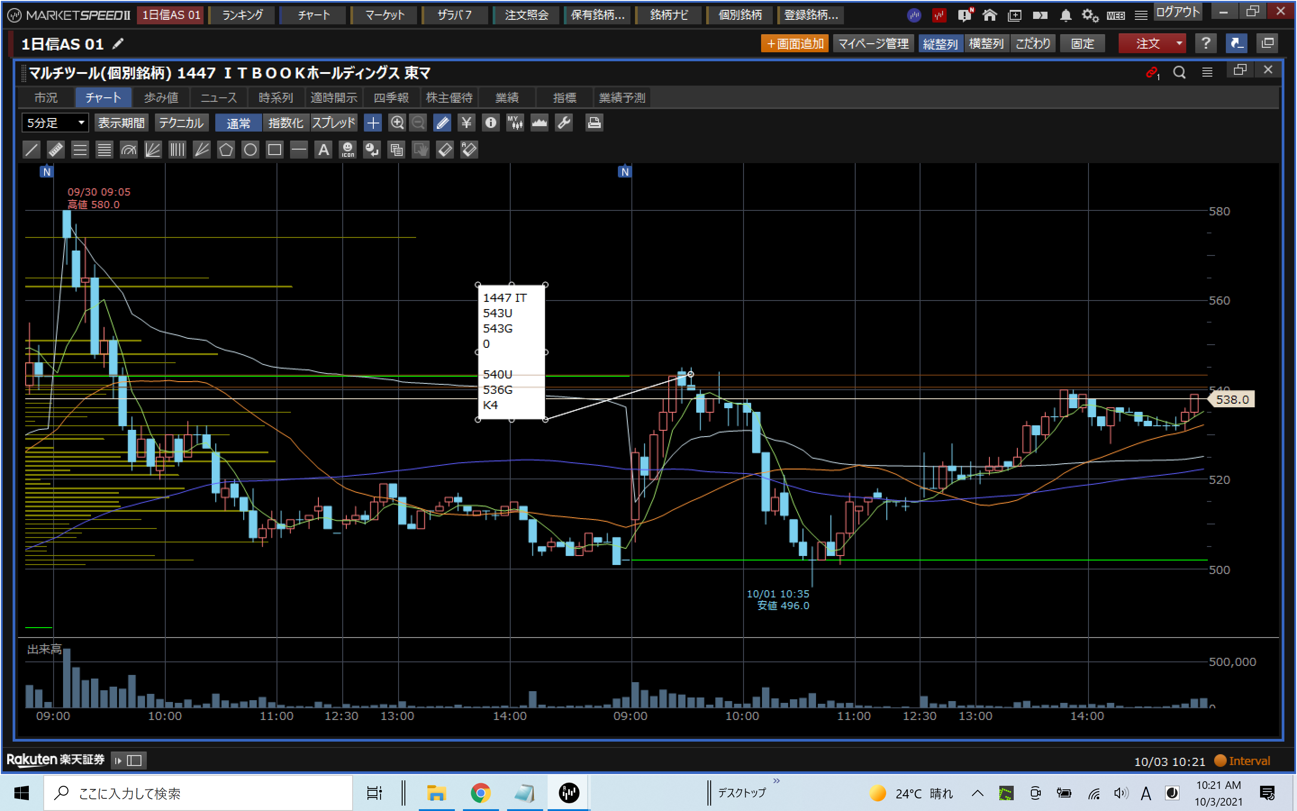
Task: Switch chart mode to 指数化
Action: pos(286,123)
